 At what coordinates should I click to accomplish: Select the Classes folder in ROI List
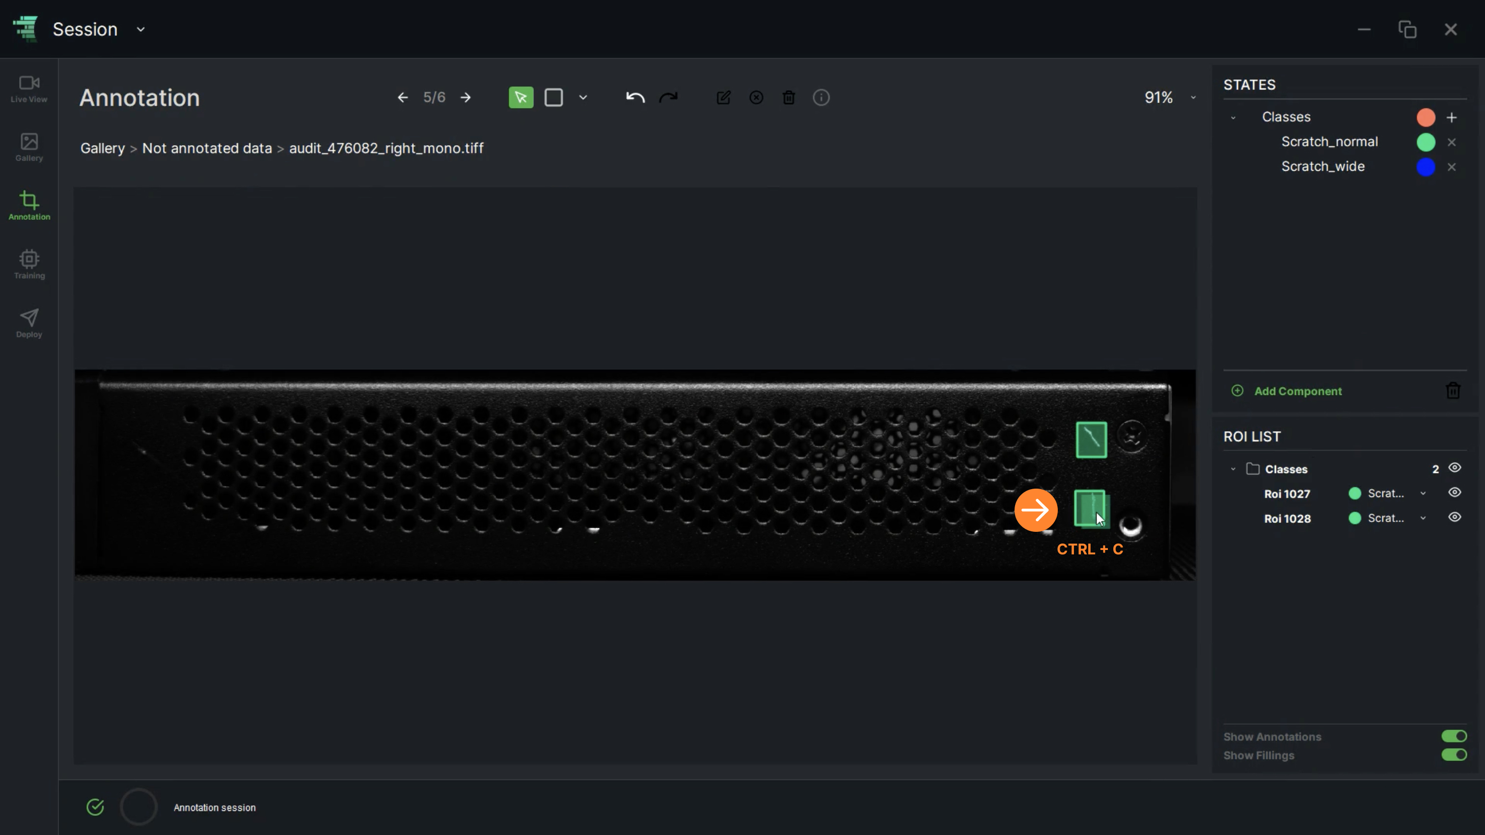click(1286, 470)
